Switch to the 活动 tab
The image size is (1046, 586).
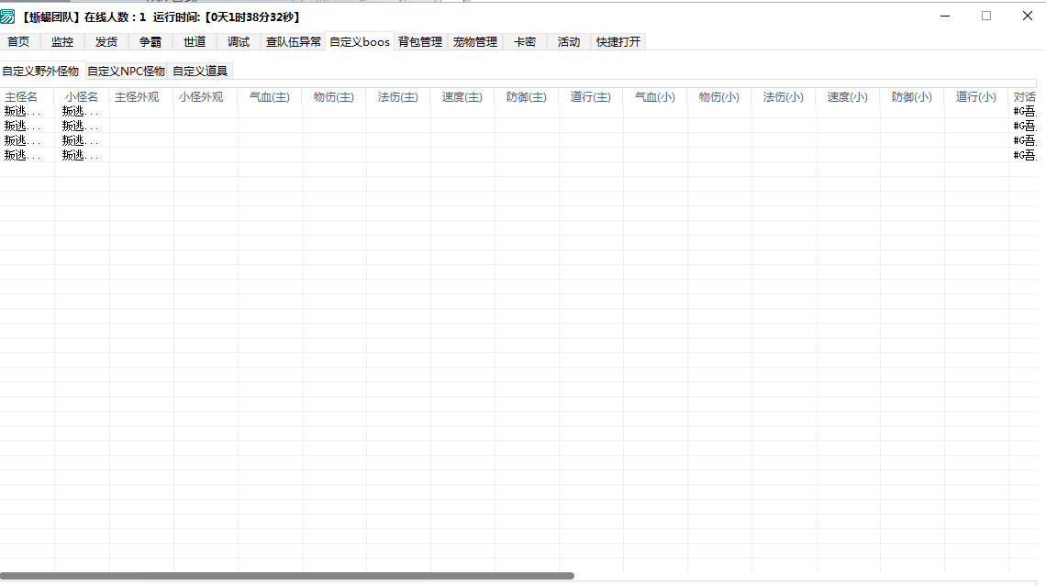(x=569, y=42)
